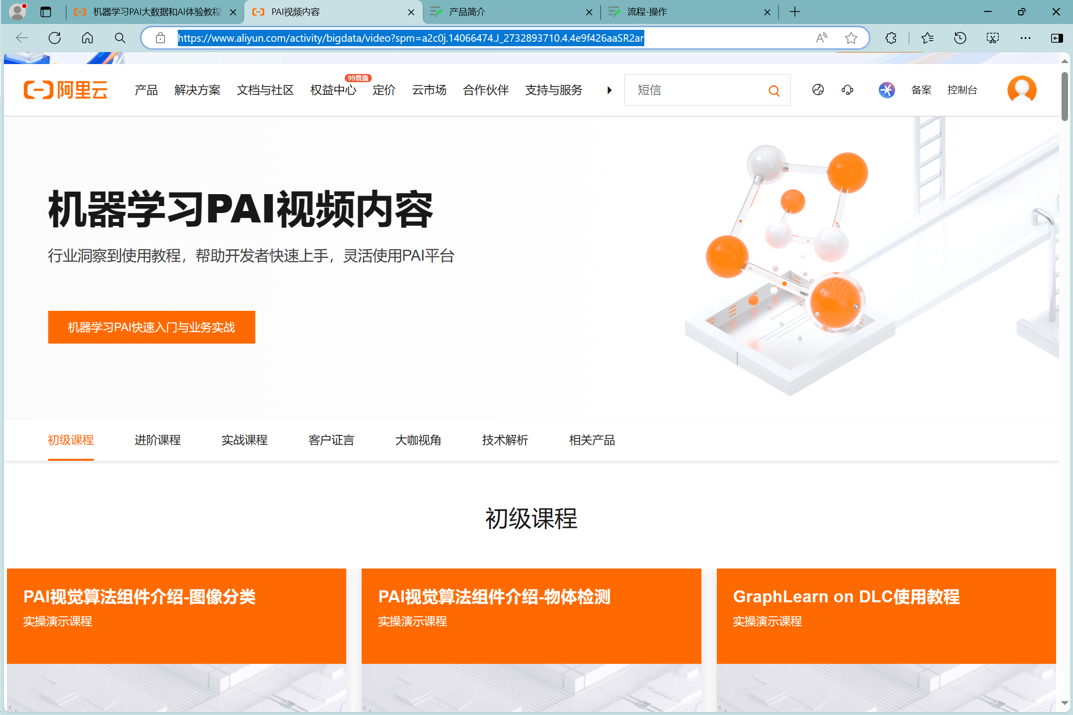Open the customer service headset icon
The height and width of the screenshot is (715, 1073).
pyautogui.click(x=847, y=90)
